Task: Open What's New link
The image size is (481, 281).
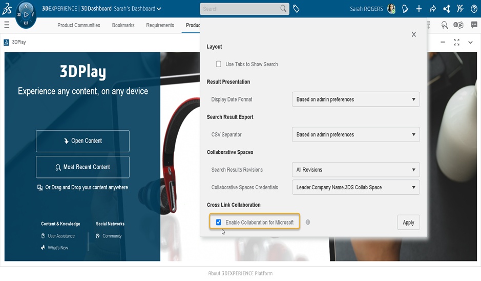Action: point(54,248)
